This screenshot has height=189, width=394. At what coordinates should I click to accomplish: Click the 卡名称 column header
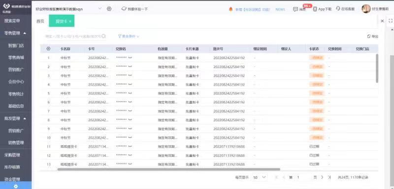click(x=65, y=49)
